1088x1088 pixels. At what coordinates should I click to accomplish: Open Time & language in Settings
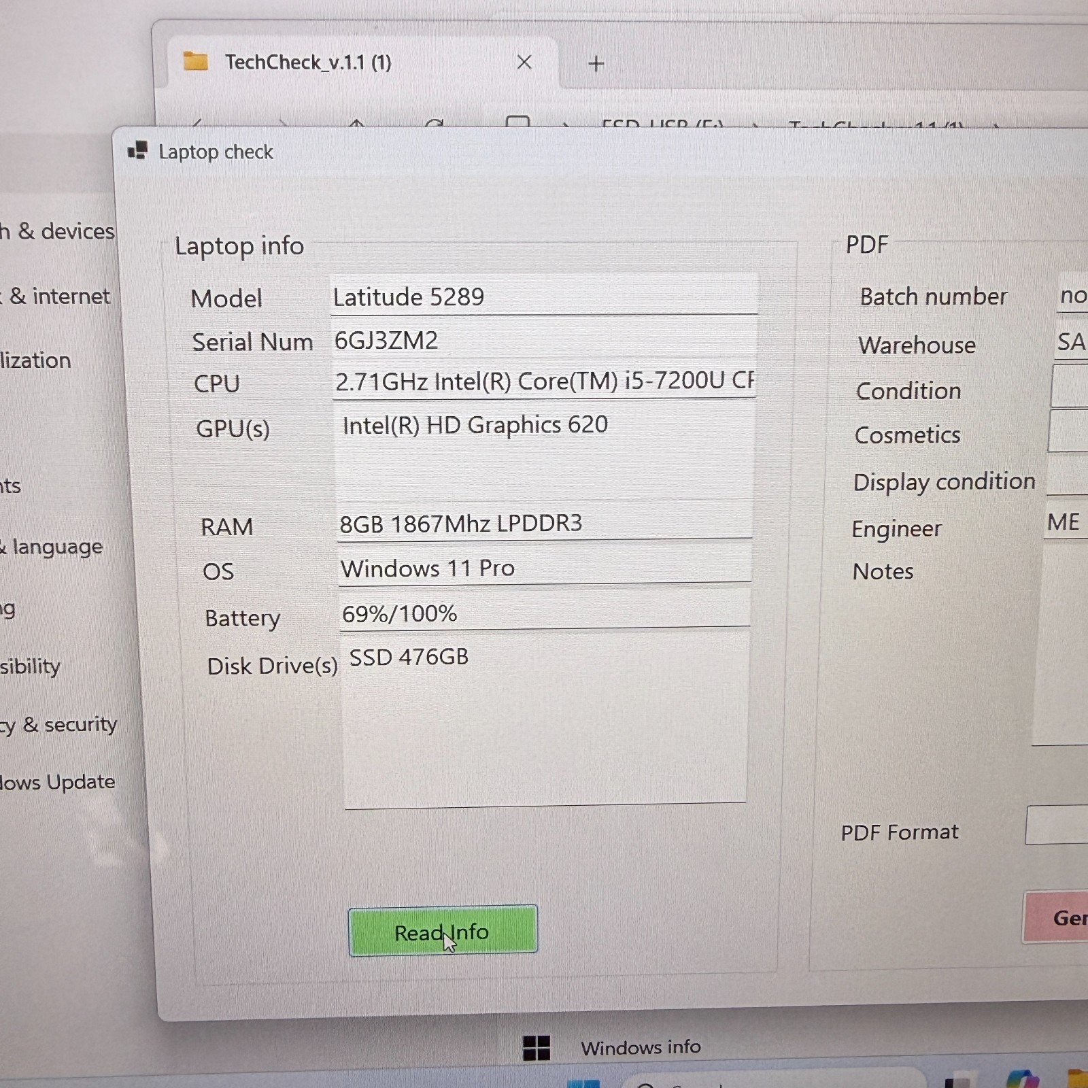(x=52, y=547)
